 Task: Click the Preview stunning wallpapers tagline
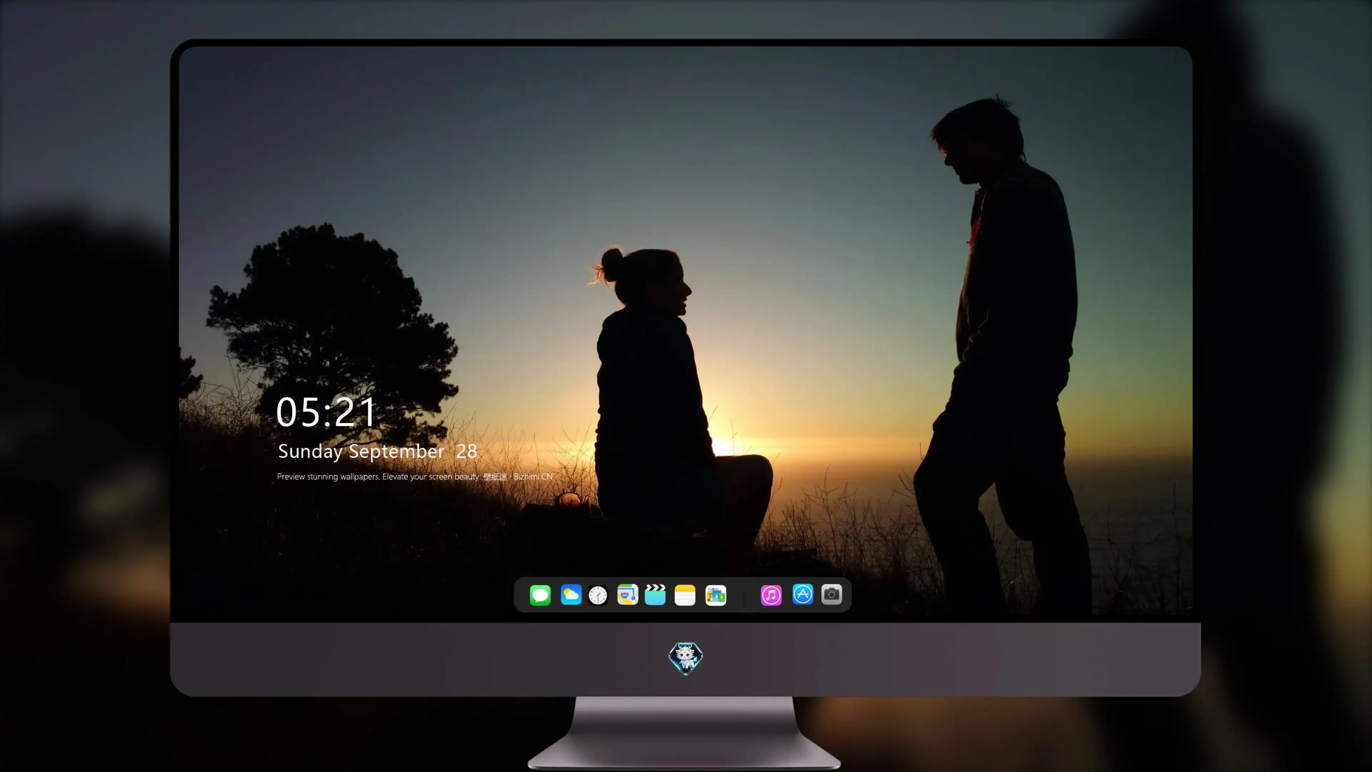(x=415, y=476)
